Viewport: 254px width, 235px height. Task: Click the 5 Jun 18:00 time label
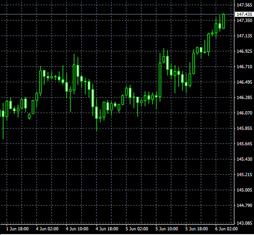pyautogui.click(x=197, y=229)
